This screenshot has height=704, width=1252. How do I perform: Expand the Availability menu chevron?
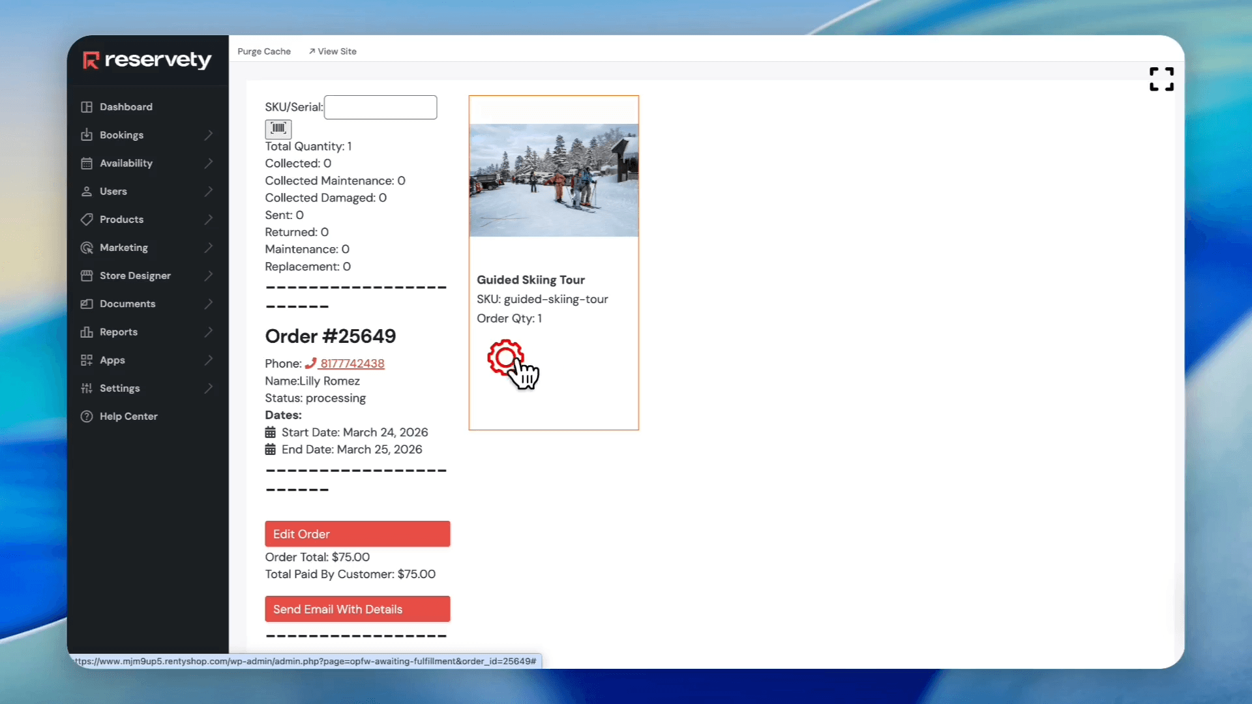(209, 163)
